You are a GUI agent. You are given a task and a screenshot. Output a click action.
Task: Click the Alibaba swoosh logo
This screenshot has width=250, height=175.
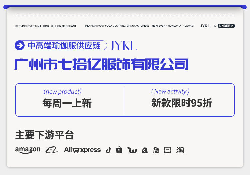(x=52, y=150)
